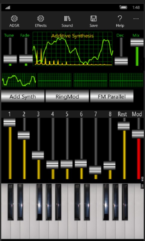Click the Mix slider handle
Screen dimensions: 145x241
[x=137, y=42]
